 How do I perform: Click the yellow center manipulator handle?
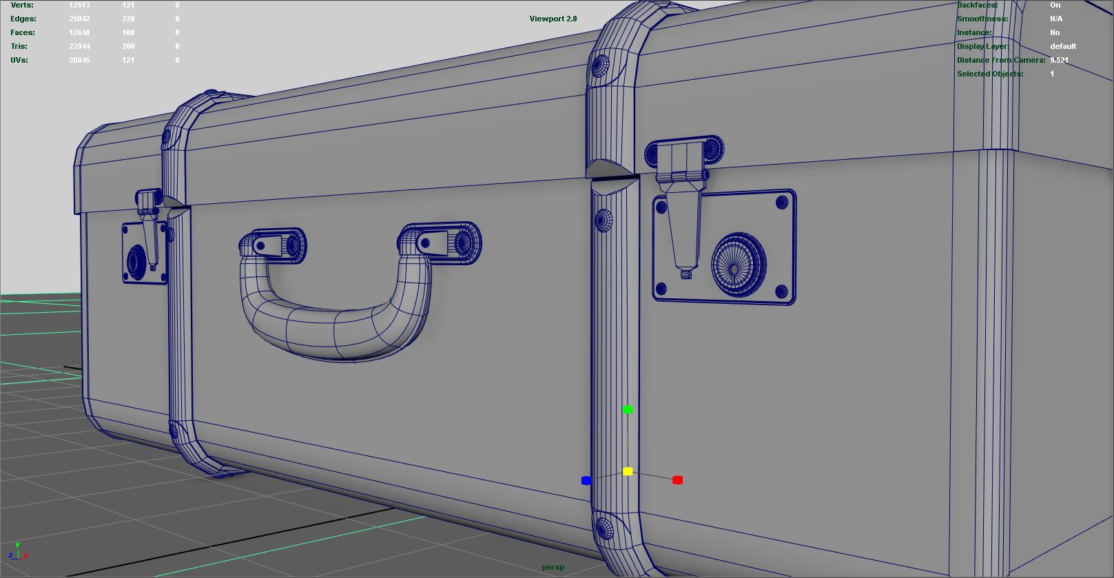(x=628, y=472)
